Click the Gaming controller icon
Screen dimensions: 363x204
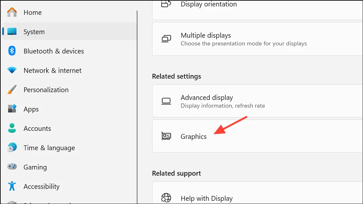[x=12, y=167]
